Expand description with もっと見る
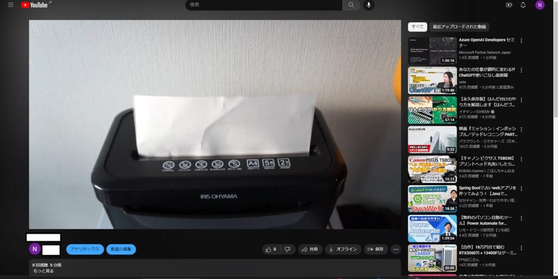This screenshot has height=279, width=558. [x=44, y=271]
